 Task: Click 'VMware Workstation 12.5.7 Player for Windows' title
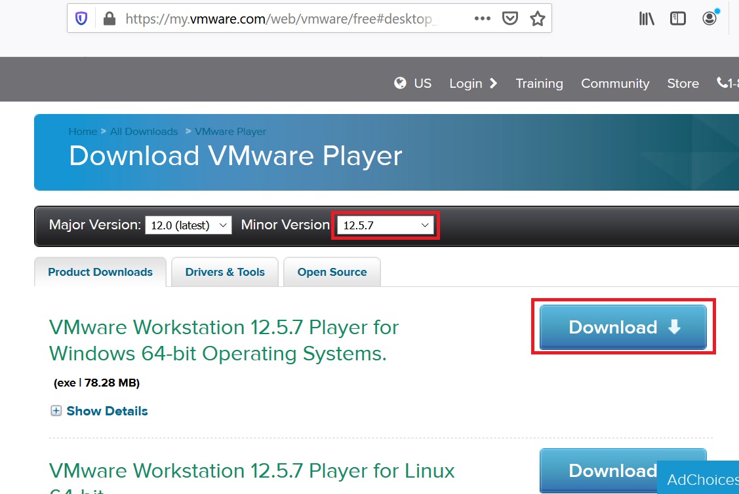(224, 340)
